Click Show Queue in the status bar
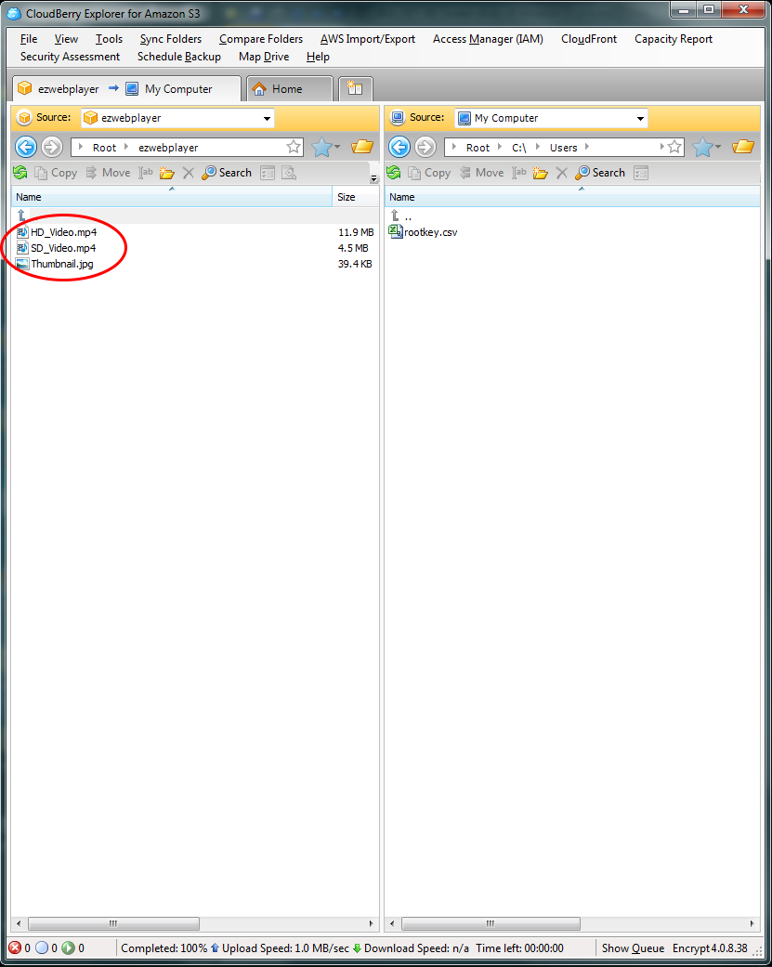 click(633, 948)
